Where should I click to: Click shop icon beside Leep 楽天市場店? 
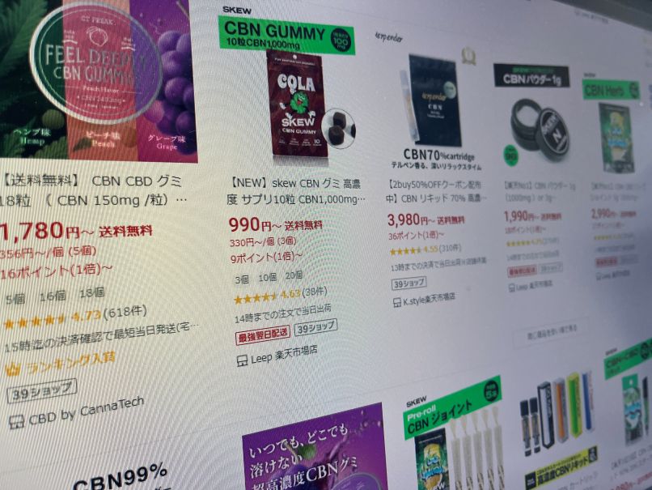point(242,360)
